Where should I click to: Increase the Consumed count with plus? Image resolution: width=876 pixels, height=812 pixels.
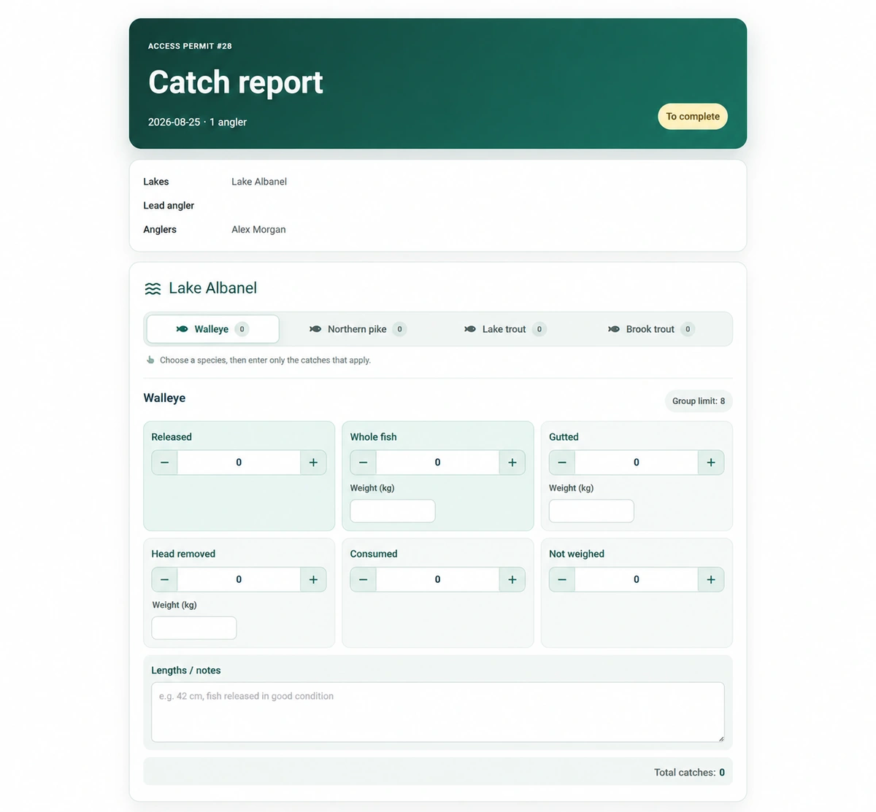pos(512,579)
